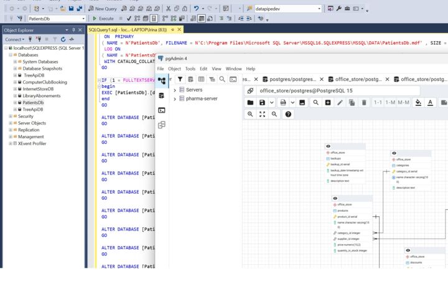Click the wrench icon in SSMS top toolbar
The width and height of the screenshot is (448, 299).
pos(339,9)
